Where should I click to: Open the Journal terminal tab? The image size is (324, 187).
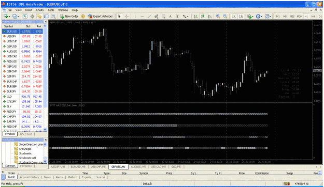click(101, 177)
